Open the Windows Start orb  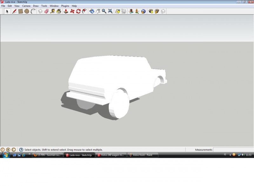(6, 155)
